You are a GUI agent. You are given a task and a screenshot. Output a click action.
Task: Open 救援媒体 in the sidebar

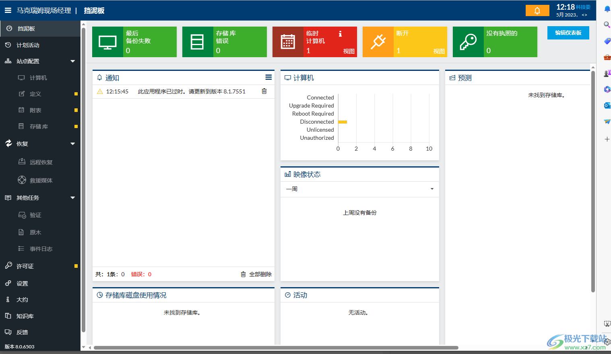(41, 180)
